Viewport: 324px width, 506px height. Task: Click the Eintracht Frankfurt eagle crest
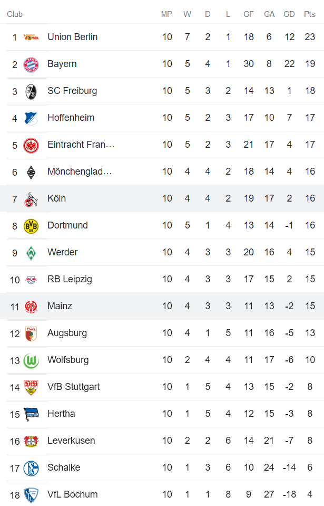[31, 145]
